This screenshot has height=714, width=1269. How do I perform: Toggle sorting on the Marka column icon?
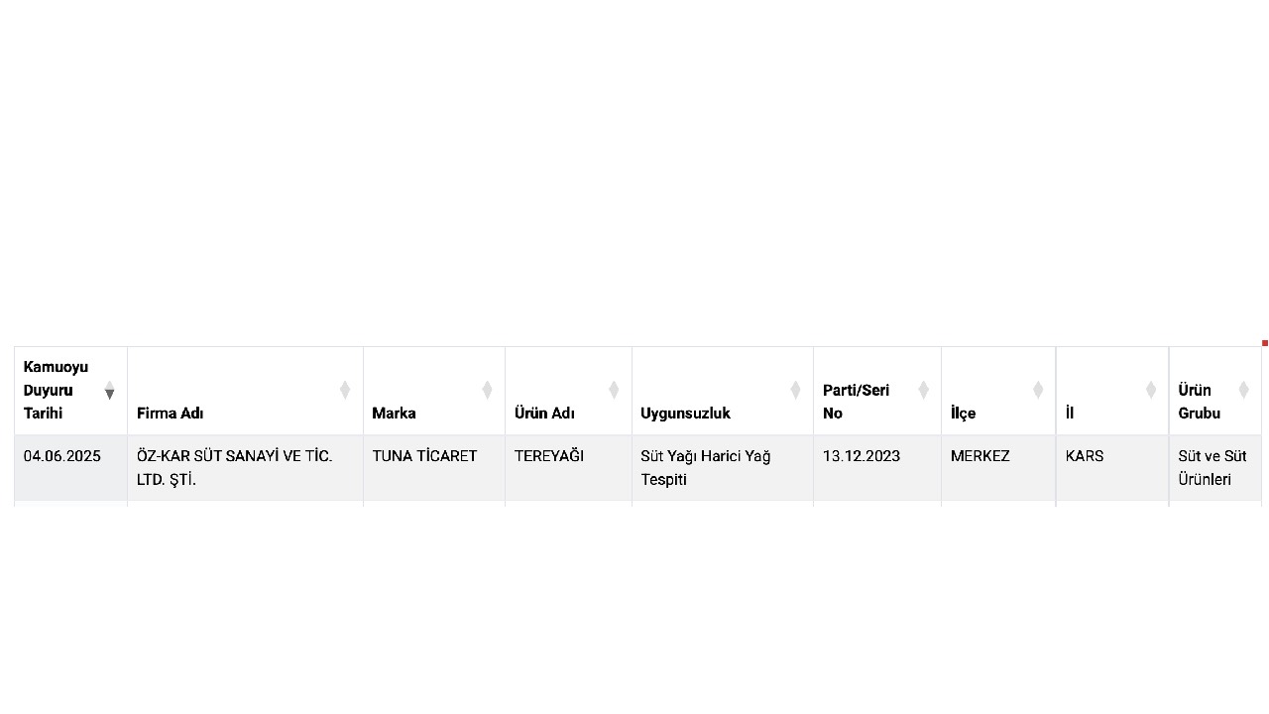pos(487,390)
